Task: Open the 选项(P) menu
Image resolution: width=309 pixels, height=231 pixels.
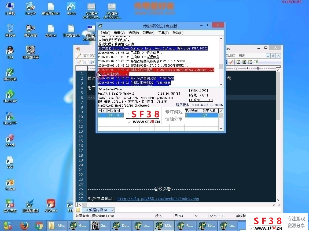Action: pos(134,33)
